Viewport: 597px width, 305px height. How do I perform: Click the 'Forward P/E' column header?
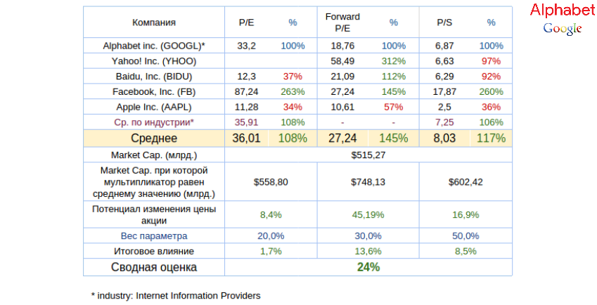(x=342, y=22)
